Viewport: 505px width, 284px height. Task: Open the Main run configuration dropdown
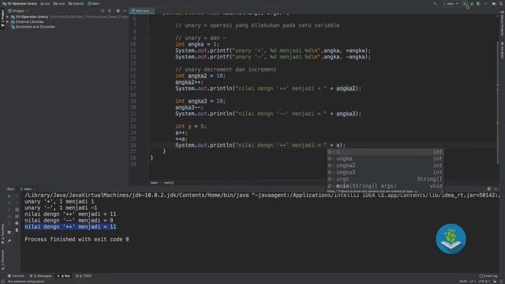coord(451,3)
